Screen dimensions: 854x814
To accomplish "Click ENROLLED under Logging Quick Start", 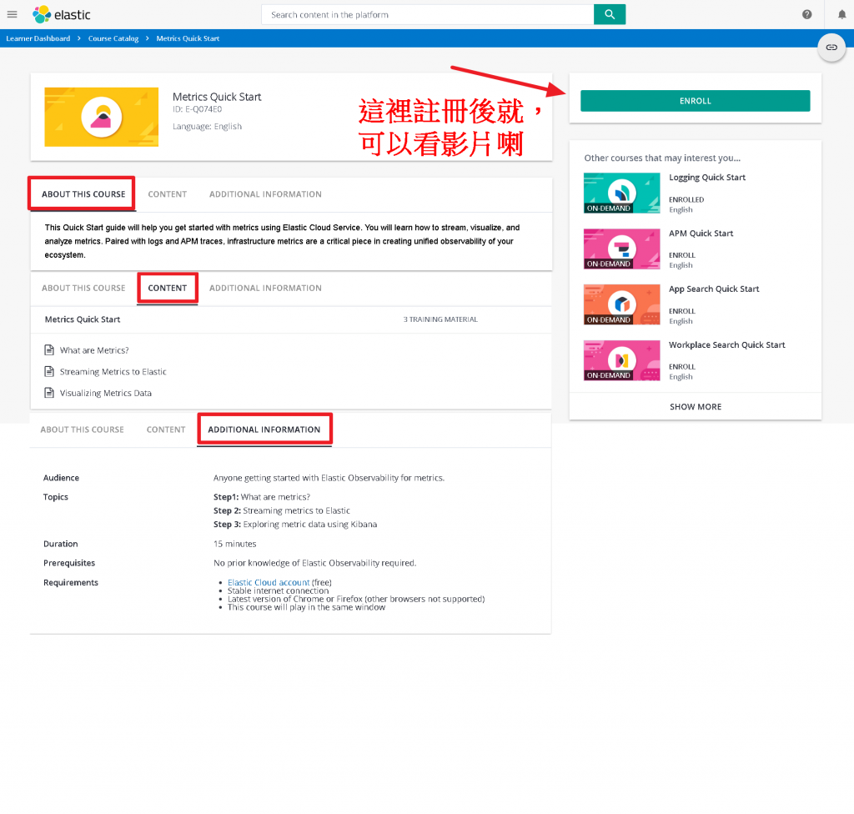I will coord(686,199).
